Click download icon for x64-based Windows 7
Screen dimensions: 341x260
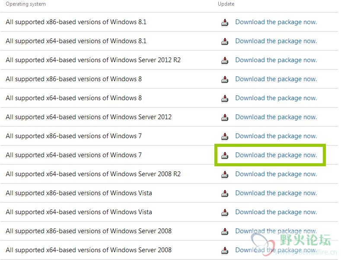(x=225, y=155)
